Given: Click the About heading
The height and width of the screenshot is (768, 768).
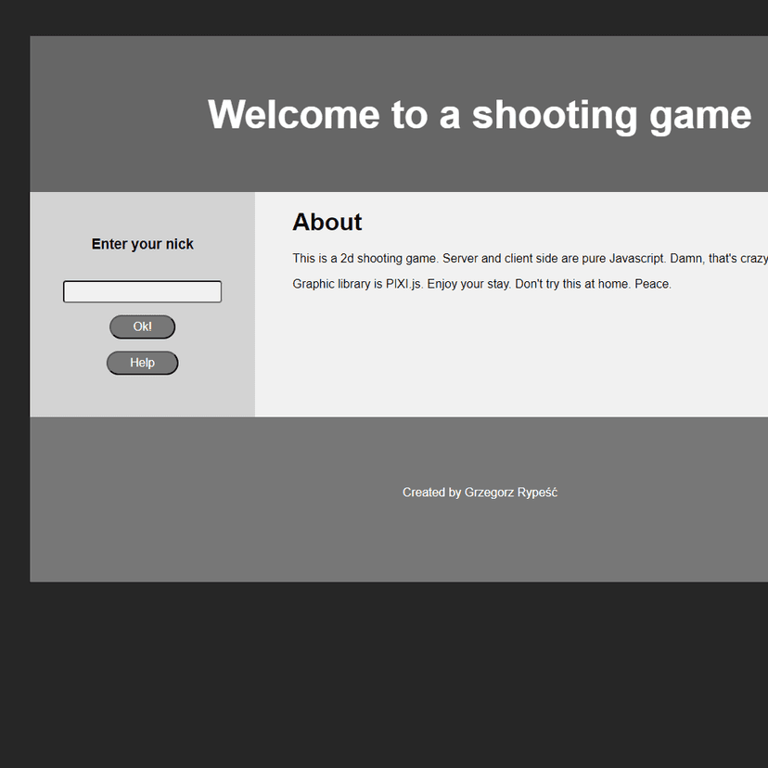Looking at the screenshot, I should tap(326, 222).
